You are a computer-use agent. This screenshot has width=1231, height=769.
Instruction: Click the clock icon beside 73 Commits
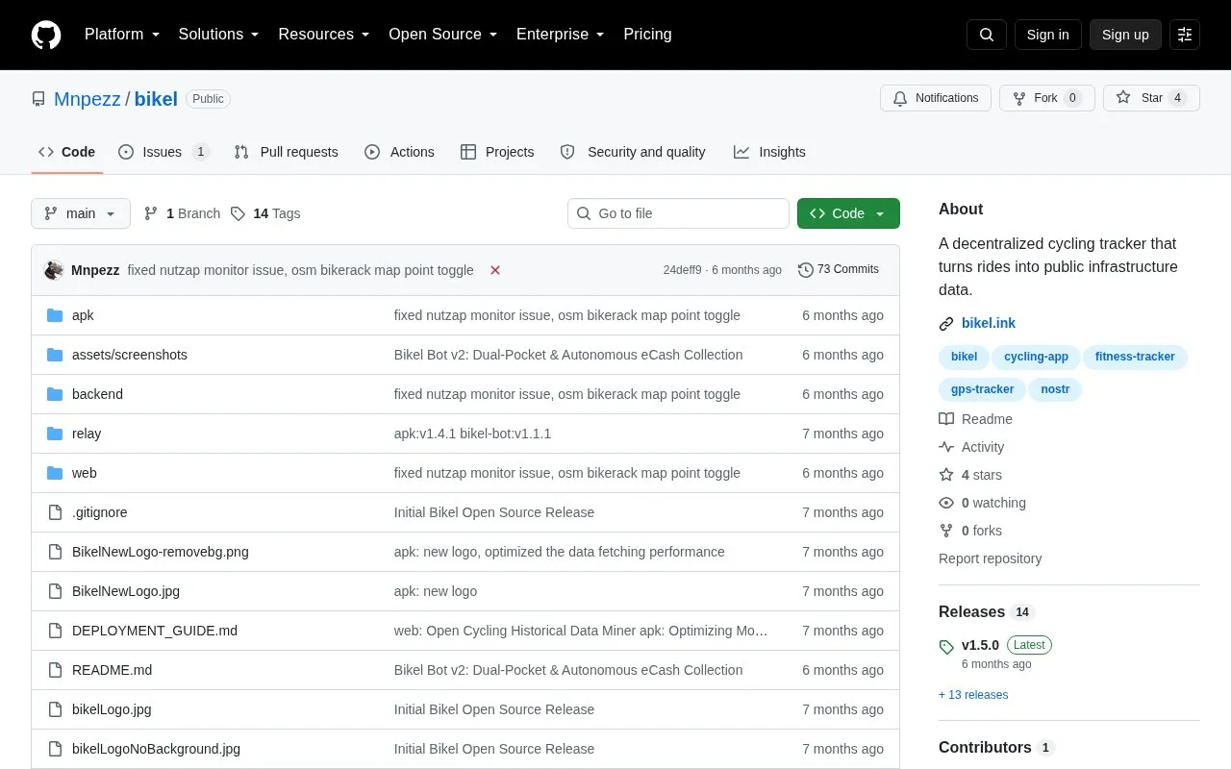tap(806, 270)
